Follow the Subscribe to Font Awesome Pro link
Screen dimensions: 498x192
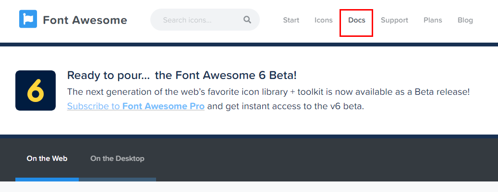point(135,106)
